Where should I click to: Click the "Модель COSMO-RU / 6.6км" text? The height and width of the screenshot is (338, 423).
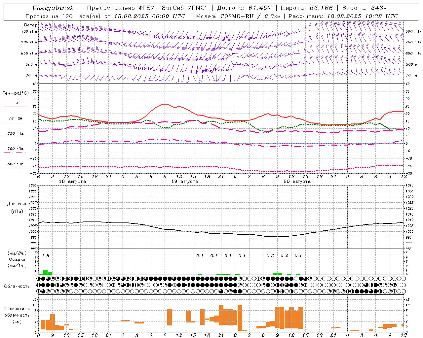[x=238, y=16]
